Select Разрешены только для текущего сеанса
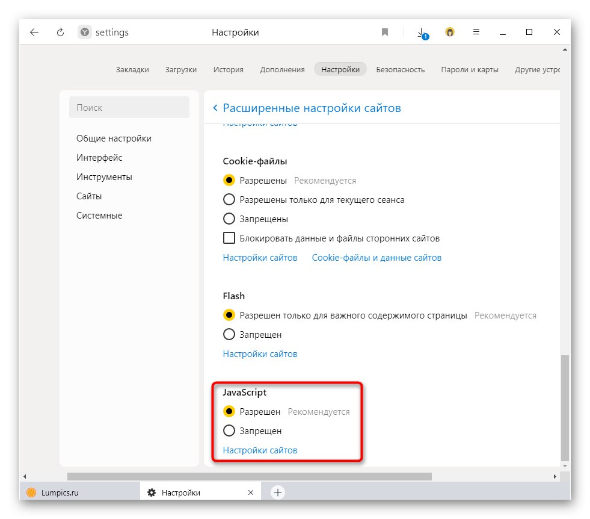 pos(229,200)
